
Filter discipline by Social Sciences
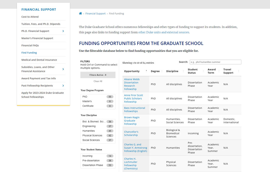[x=98, y=140]
